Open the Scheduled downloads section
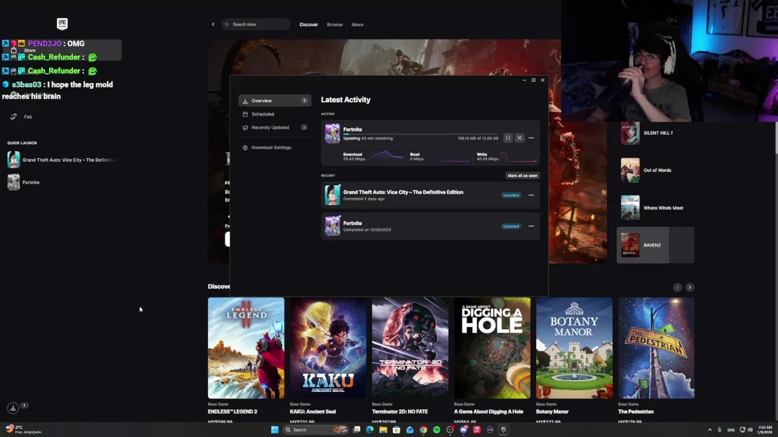The height and width of the screenshot is (437, 778). [x=275, y=114]
